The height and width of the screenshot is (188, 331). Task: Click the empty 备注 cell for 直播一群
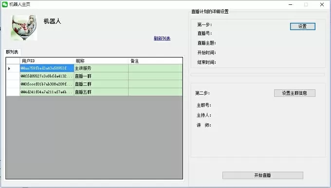point(155,76)
